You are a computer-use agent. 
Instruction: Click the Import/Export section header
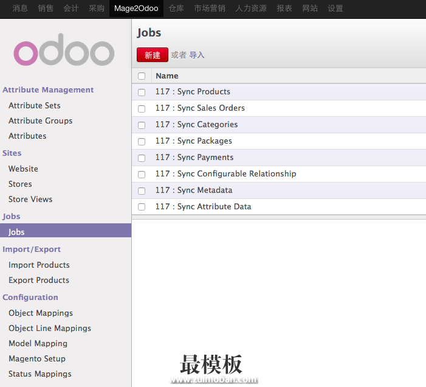(x=32, y=249)
